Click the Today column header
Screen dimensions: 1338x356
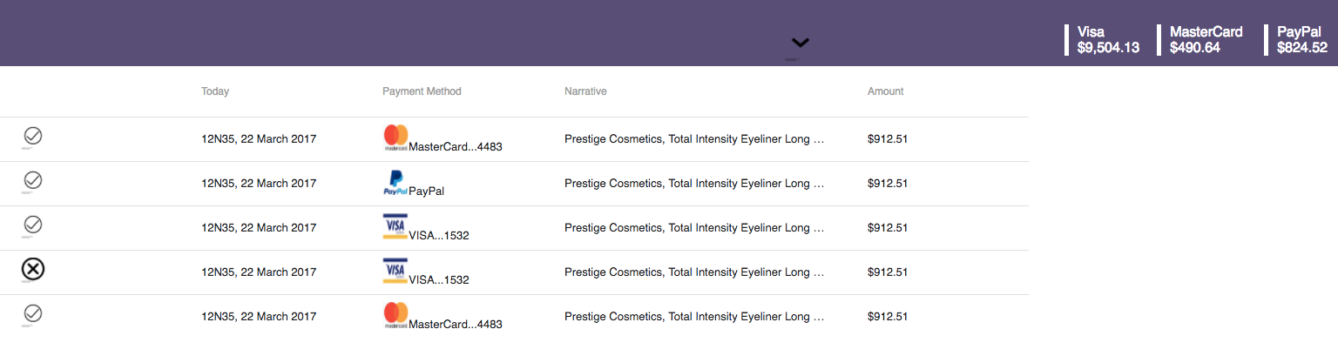[x=215, y=91]
